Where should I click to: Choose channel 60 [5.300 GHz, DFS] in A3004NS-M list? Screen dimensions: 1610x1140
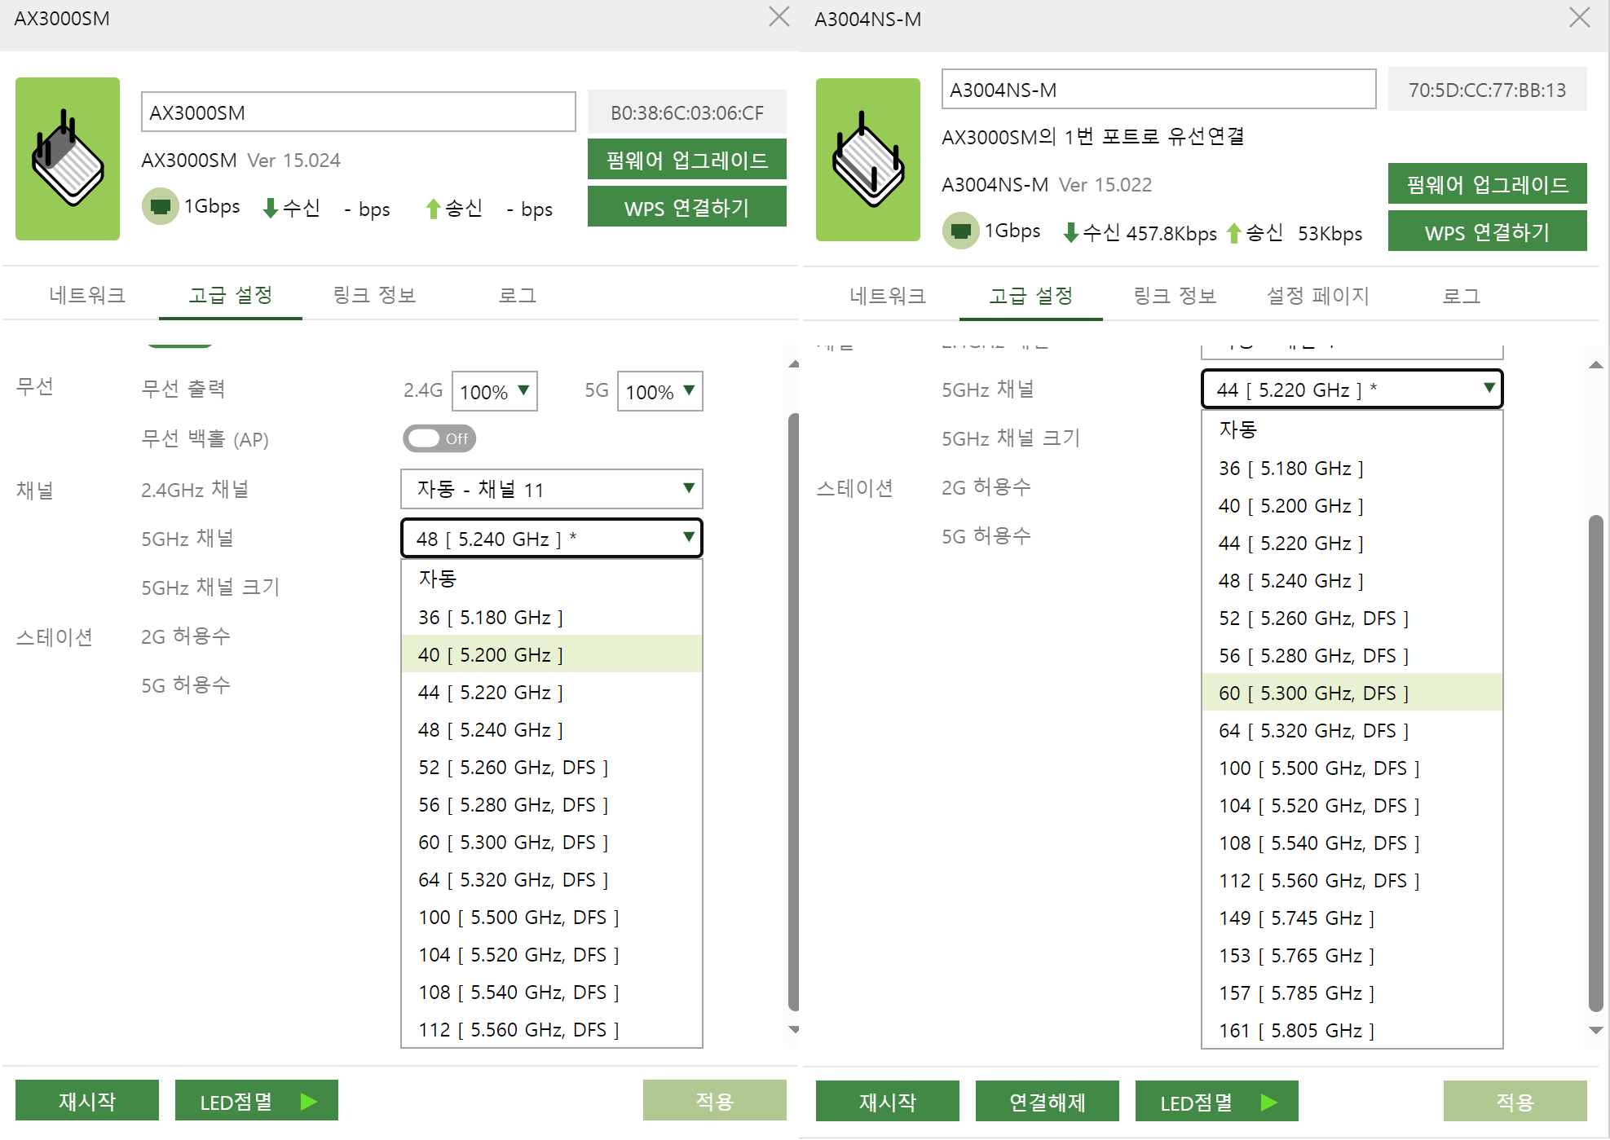pyautogui.click(x=1352, y=693)
